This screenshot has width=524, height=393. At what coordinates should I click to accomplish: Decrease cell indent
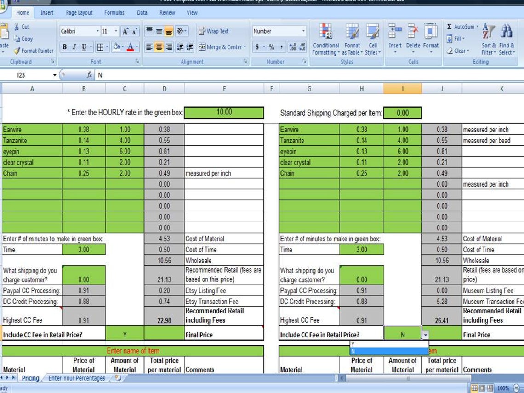click(x=180, y=47)
